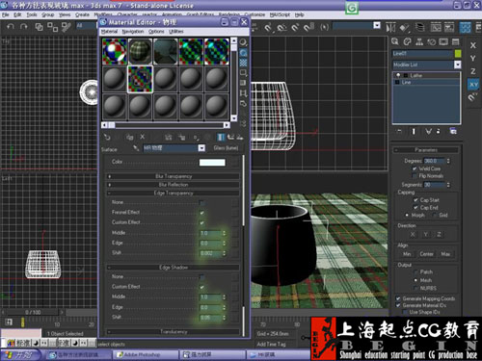Click the Undo arrow in main toolbar
Image resolution: width=482 pixels, height=361 pixels.
pos(11,27)
